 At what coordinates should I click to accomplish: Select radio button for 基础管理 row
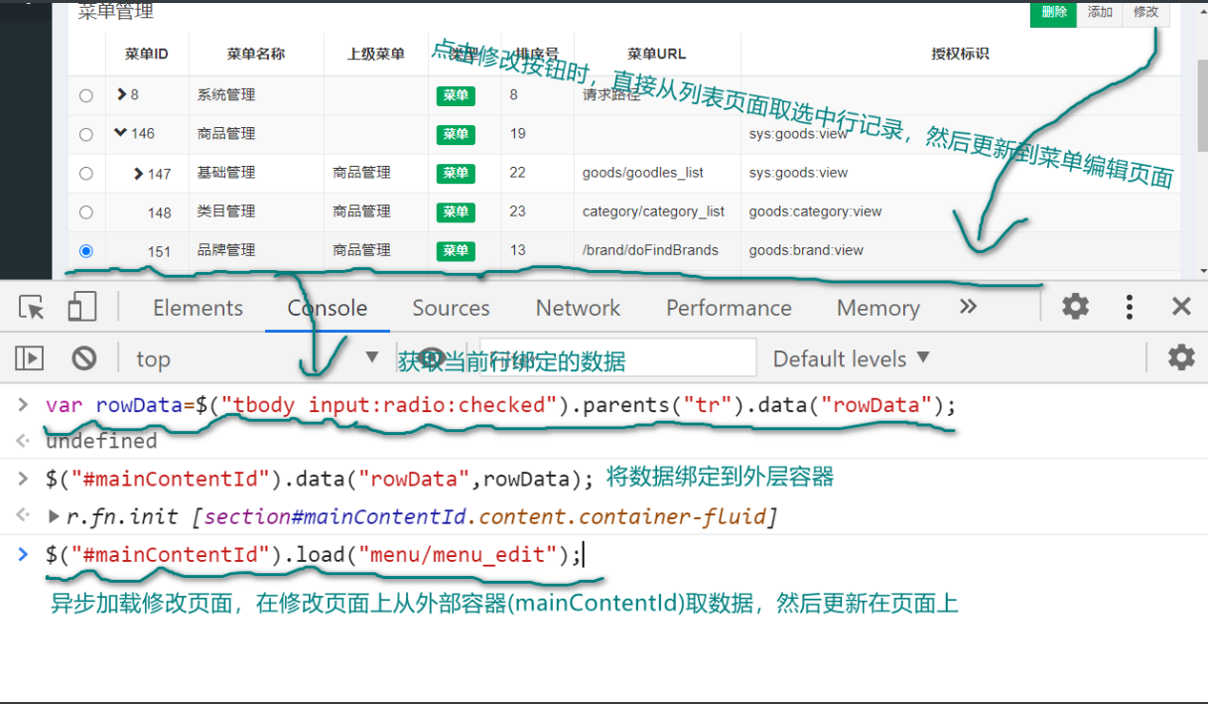tap(86, 173)
